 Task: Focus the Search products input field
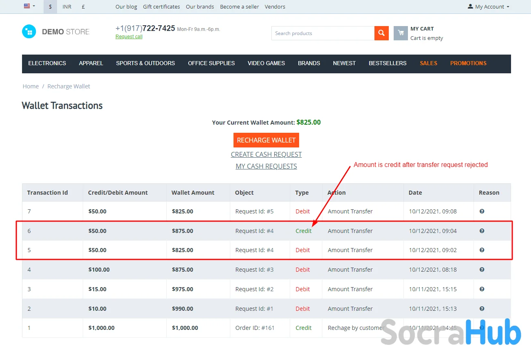pos(322,33)
